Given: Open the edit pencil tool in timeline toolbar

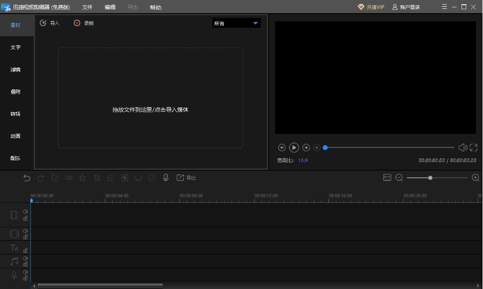Looking at the screenshot, I should click(55, 178).
